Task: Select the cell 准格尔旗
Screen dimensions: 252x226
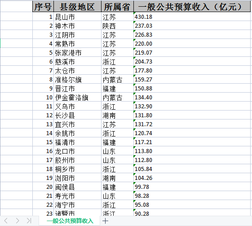Action: (x=77, y=80)
